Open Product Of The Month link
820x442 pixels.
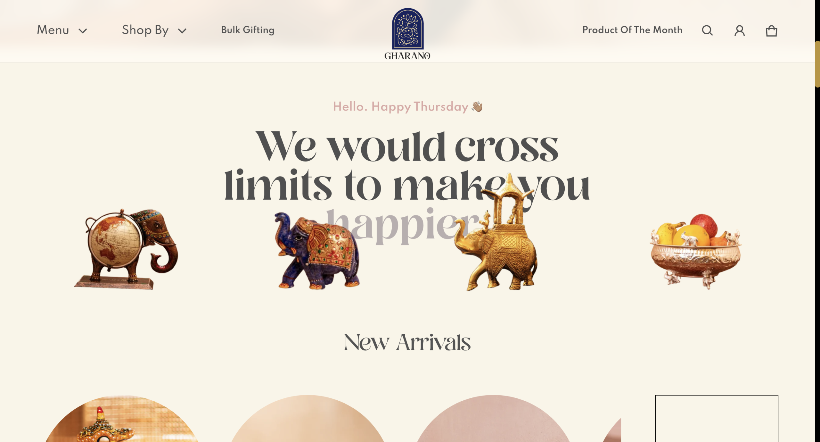click(632, 30)
